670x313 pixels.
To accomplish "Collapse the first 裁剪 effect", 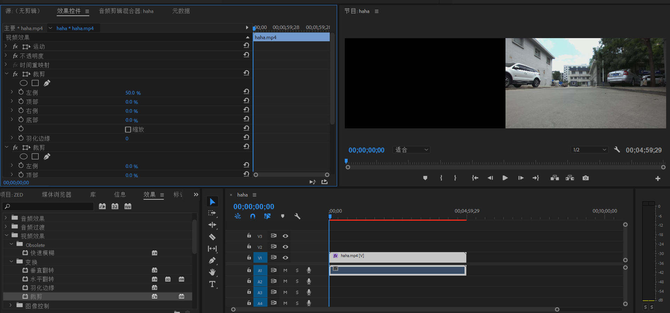I will coord(6,74).
